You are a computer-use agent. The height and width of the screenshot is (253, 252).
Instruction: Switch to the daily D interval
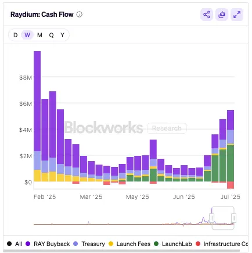click(16, 35)
